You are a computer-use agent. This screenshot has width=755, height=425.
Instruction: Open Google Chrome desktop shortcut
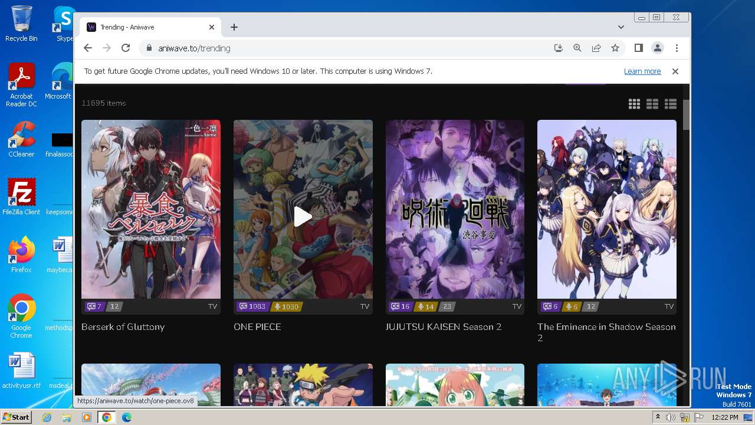tap(21, 316)
